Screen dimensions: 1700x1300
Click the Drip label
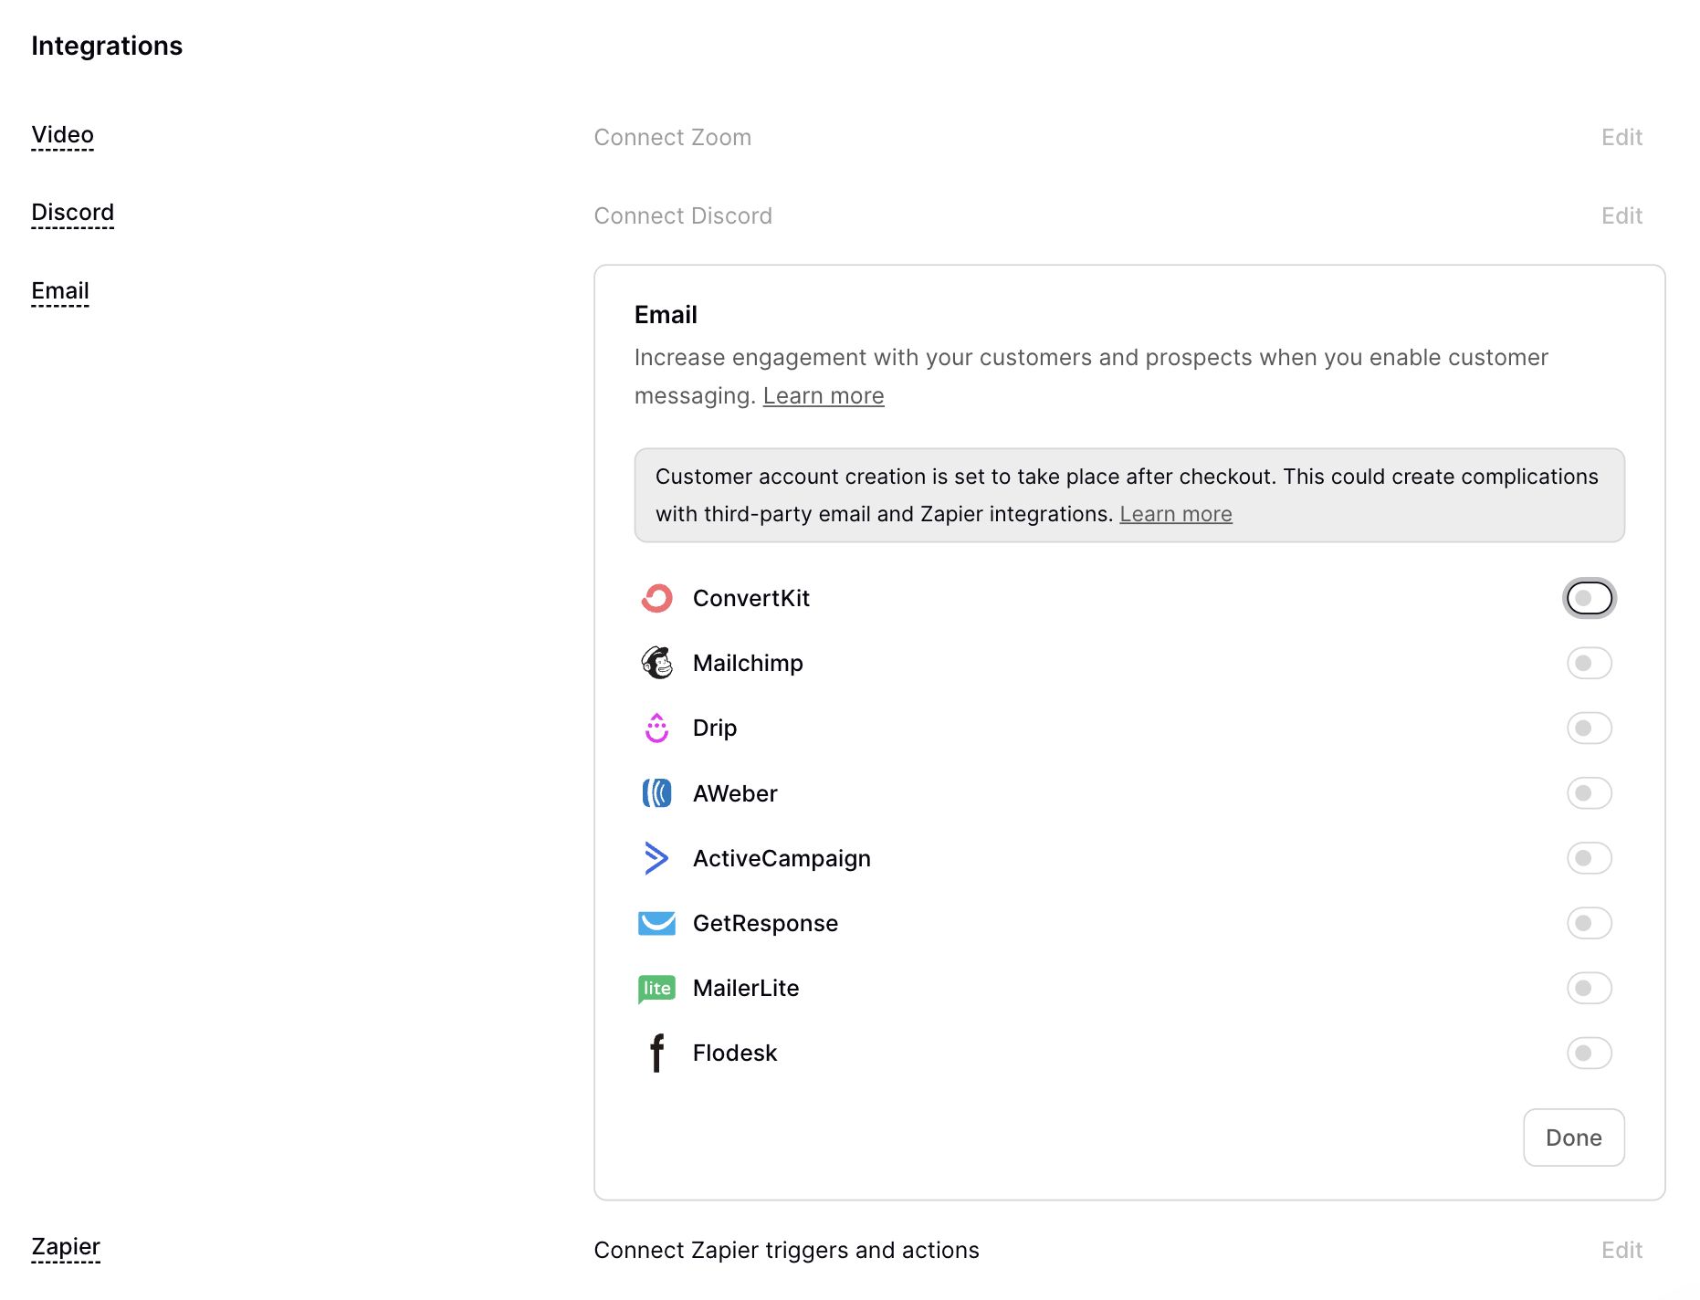tap(715, 728)
